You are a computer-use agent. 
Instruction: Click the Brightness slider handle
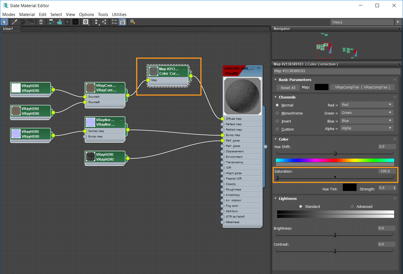(x=335, y=235)
